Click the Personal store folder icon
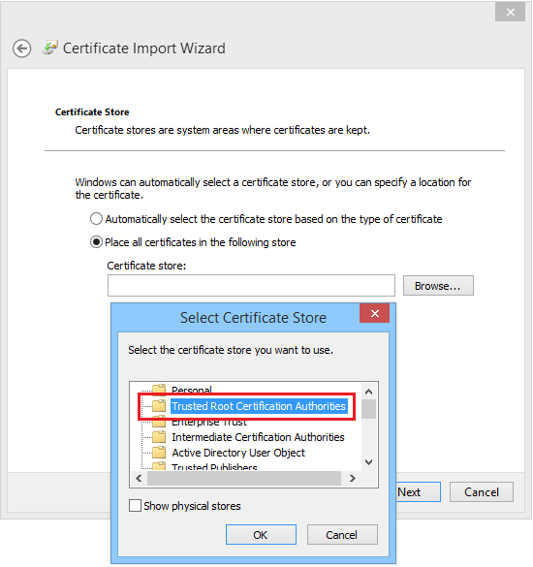The width and height of the screenshot is (533, 567). 158,389
